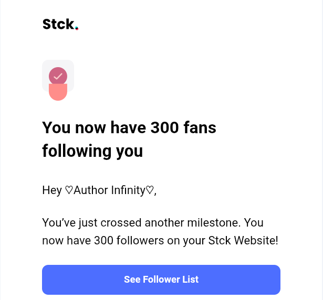Click the pink half-circle shape below checkmark

(x=58, y=93)
